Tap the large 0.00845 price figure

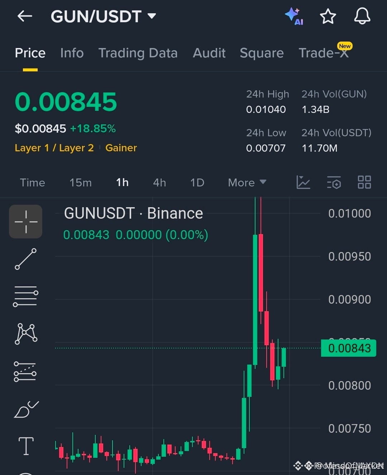coord(66,101)
